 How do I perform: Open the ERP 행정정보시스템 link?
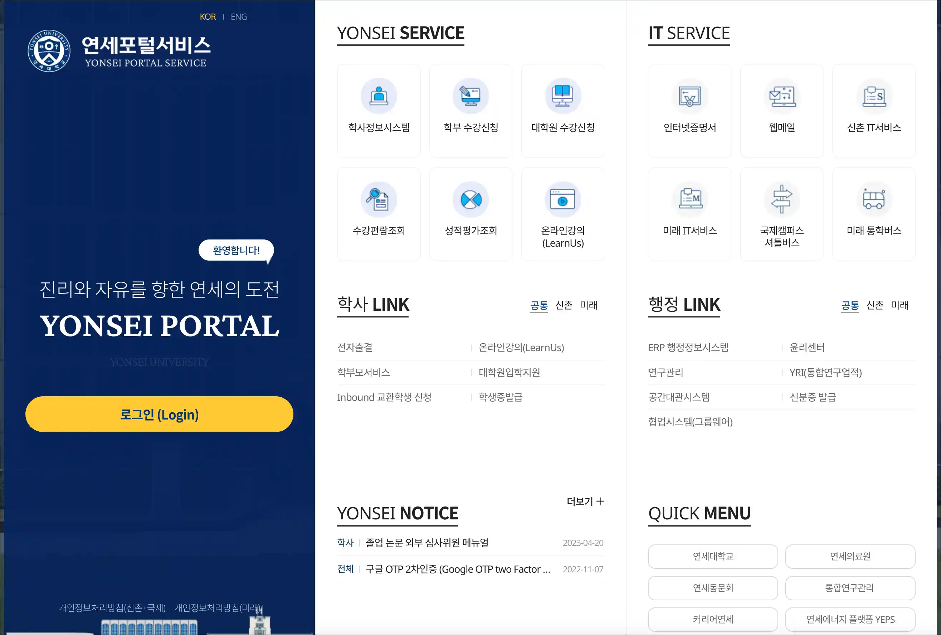coord(688,348)
